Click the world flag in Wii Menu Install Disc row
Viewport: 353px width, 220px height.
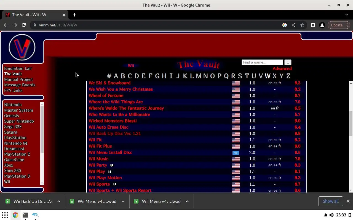[x=236, y=153]
